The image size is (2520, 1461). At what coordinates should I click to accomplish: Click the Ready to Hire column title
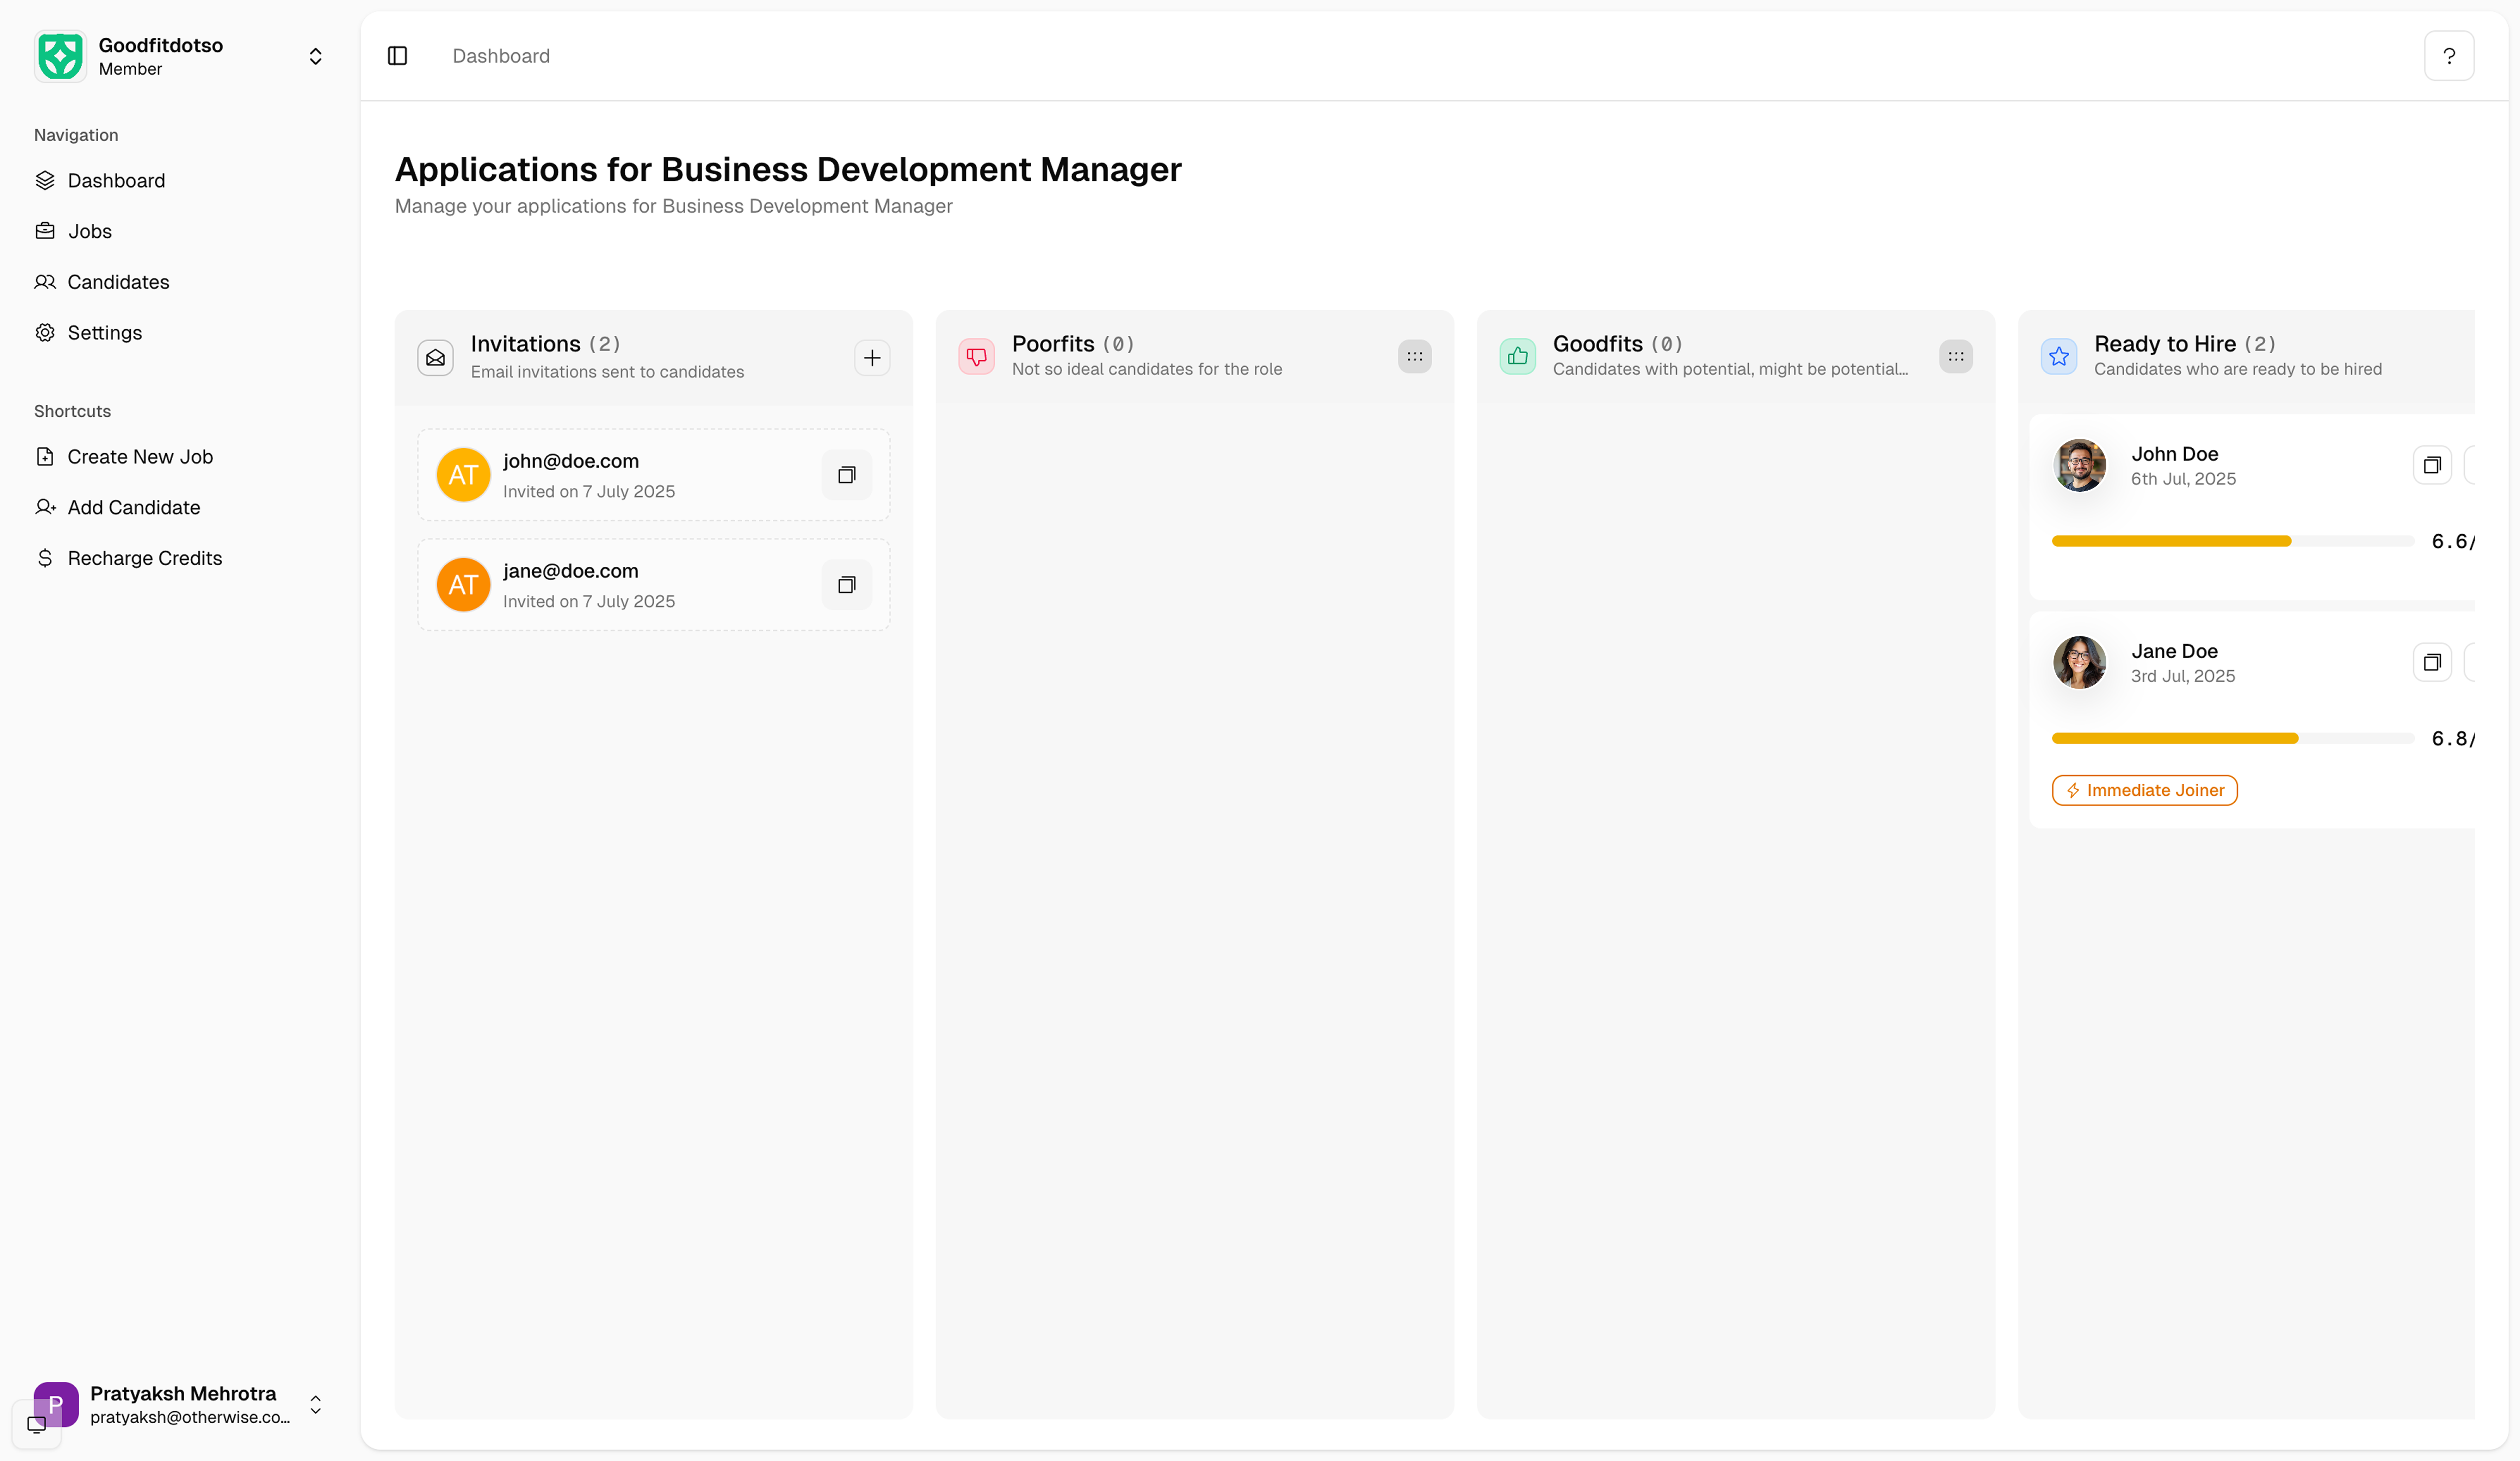click(x=2165, y=344)
